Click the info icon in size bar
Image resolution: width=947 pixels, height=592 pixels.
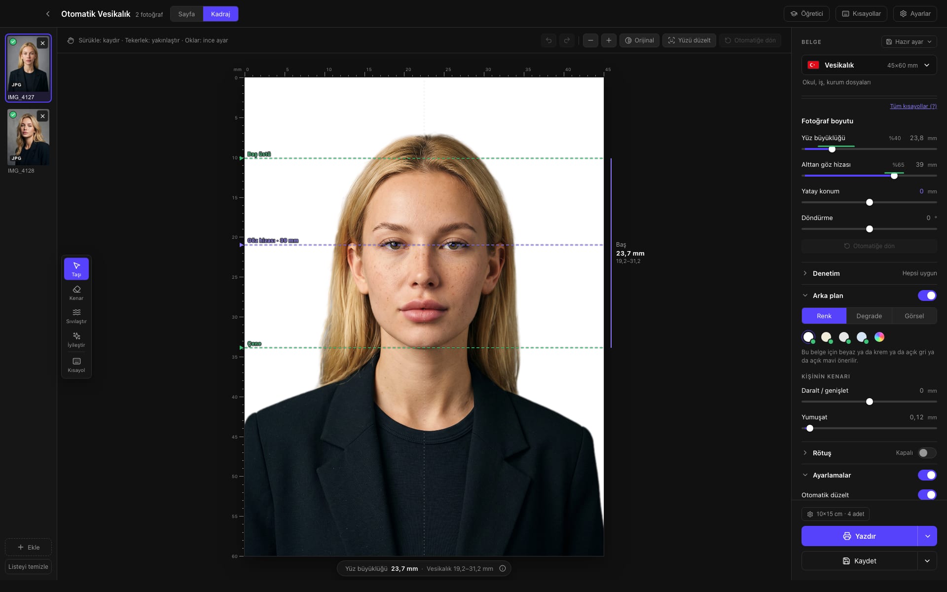pyautogui.click(x=503, y=568)
